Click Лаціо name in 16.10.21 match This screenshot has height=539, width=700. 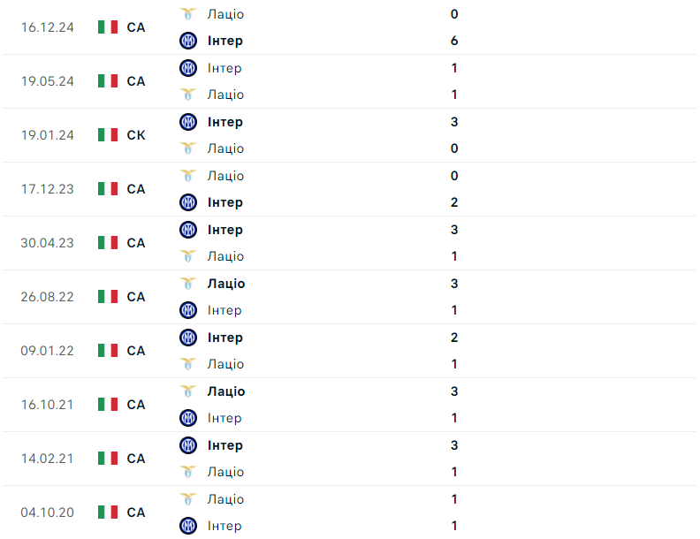pyautogui.click(x=226, y=391)
